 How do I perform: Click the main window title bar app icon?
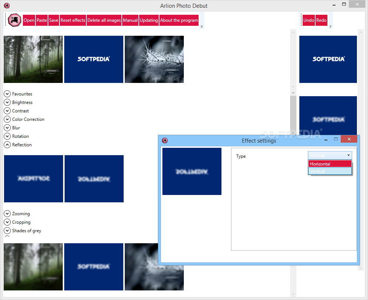7,6
